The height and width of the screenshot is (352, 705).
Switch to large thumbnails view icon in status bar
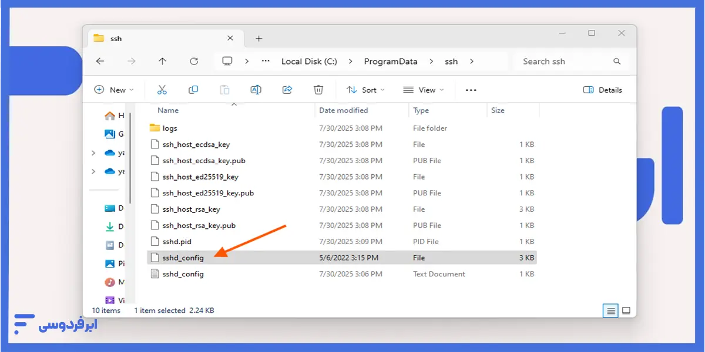pyautogui.click(x=626, y=310)
